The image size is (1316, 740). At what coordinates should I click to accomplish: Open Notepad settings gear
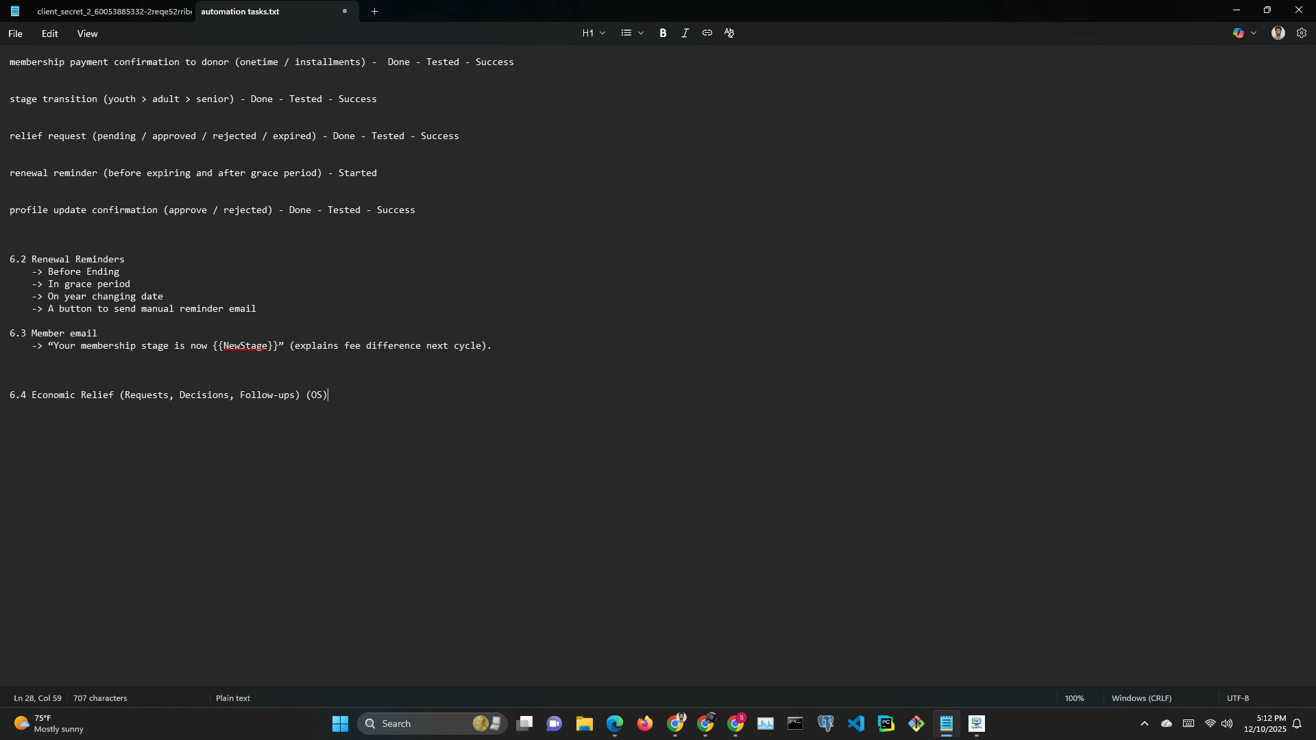(1302, 33)
